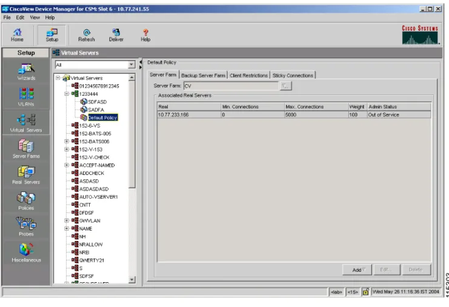The height and width of the screenshot is (307, 449).
Task: Open the Home toolbar icon
Action: tap(17, 35)
